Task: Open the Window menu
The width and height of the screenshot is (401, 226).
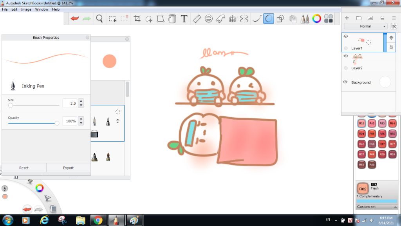Action: 42,9
